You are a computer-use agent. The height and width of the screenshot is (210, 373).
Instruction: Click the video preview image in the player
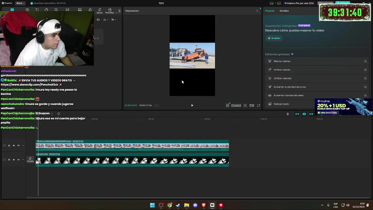[x=192, y=56]
